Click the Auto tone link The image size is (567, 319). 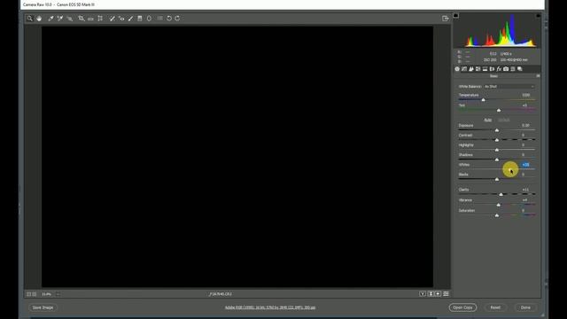pos(487,120)
